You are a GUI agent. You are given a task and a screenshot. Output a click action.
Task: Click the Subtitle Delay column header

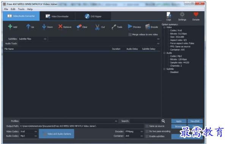click(148, 49)
